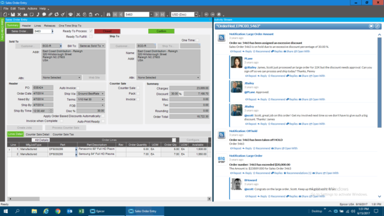The height and width of the screenshot is (216, 384).
Task: Click the Delete X toolbar icon
Action: click(x=19, y=14)
